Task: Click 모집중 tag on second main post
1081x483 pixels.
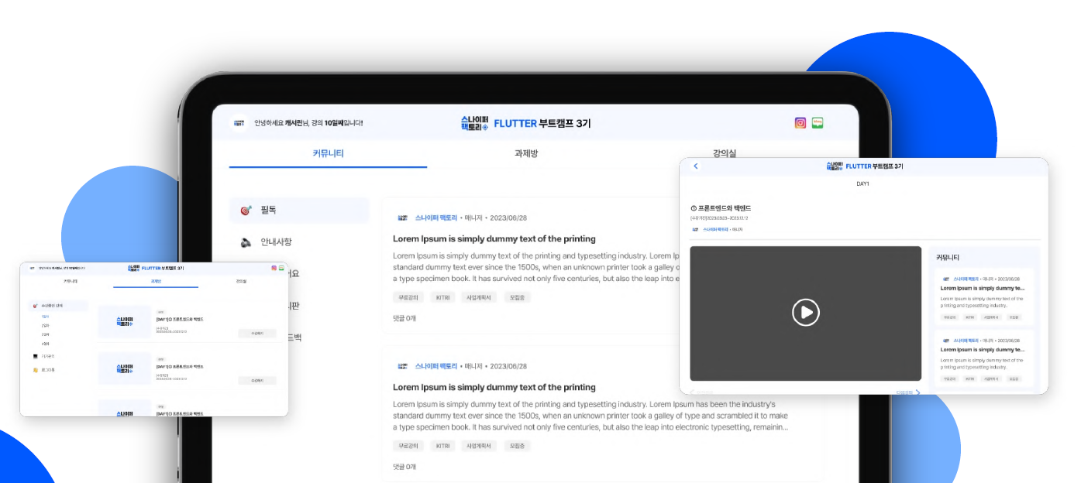Action: point(518,446)
